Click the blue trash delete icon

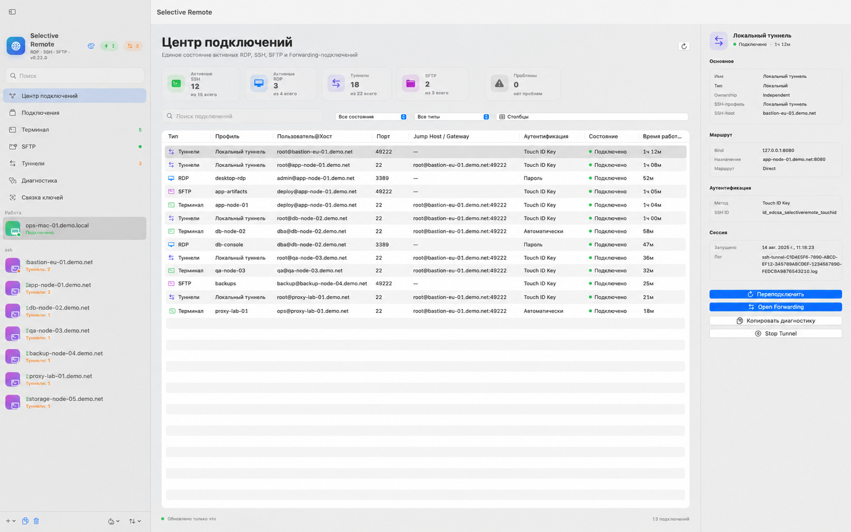pyautogui.click(x=36, y=521)
